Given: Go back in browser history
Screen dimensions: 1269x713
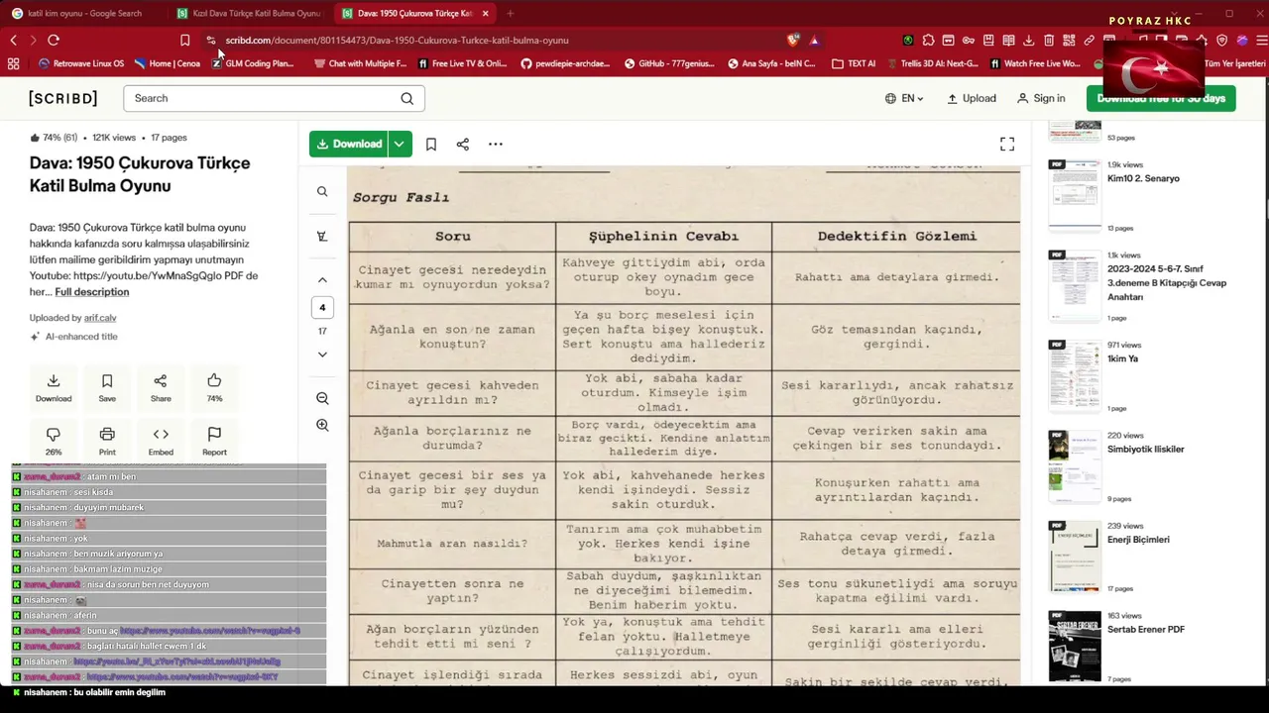Looking at the screenshot, I should coord(13,41).
